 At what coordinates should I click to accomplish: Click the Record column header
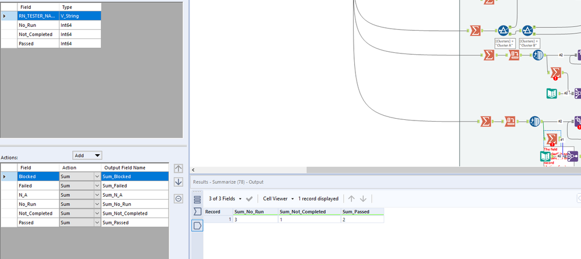[x=218, y=211]
